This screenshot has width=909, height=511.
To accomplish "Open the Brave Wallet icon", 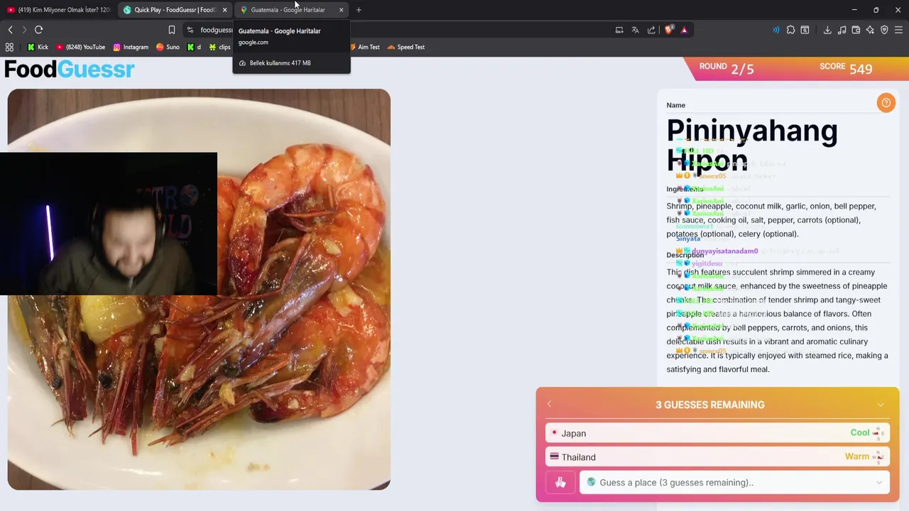I will (x=856, y=30).
